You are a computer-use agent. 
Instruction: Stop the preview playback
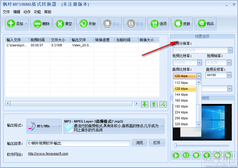(x=196, y=155)
